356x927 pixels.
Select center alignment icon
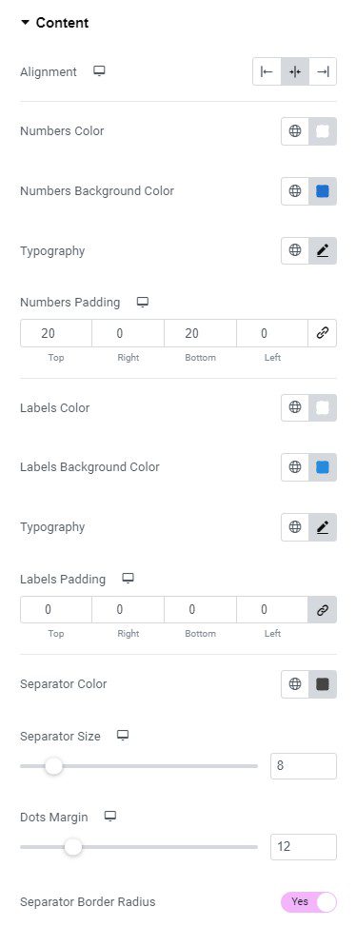click(x=294, y=71)
